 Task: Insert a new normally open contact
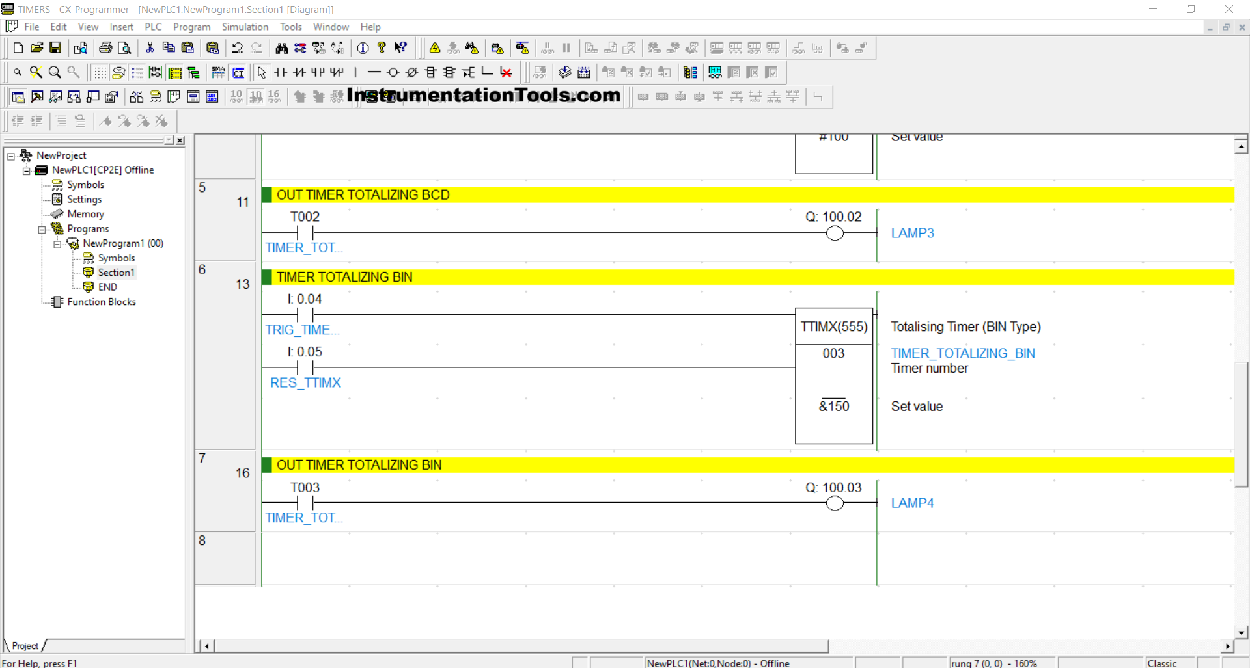[281, 72]
